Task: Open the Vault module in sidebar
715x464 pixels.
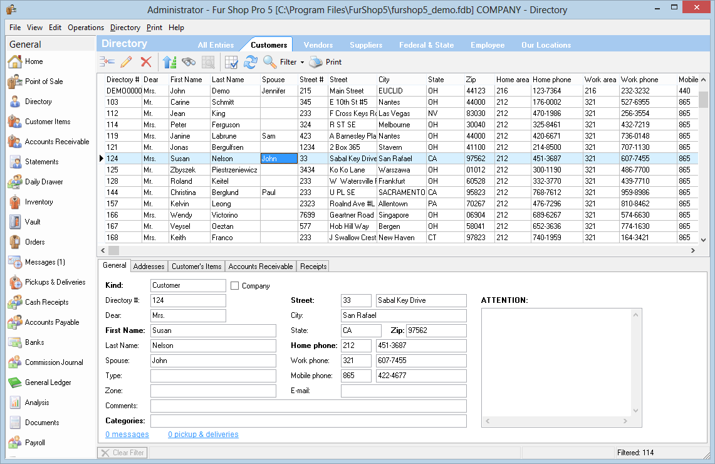Action: click(33, 222)
